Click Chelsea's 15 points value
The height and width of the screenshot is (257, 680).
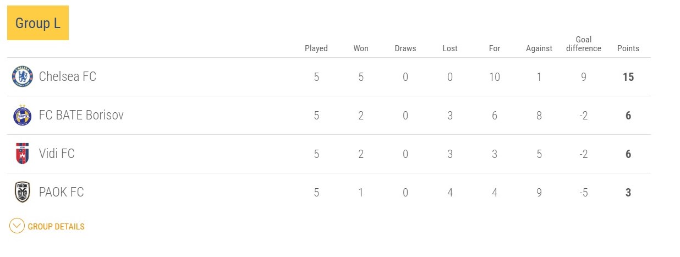(x=628, y=77)
